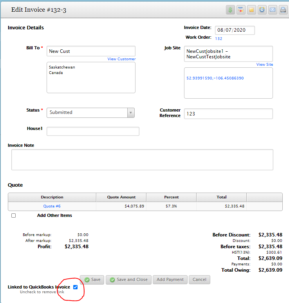Open the alarm clock reminder icon
The image size is (289, 303).
point(262,10)
